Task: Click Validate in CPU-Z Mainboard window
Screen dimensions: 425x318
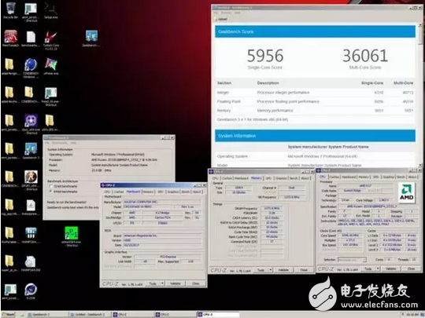Action: click(176, 283)
